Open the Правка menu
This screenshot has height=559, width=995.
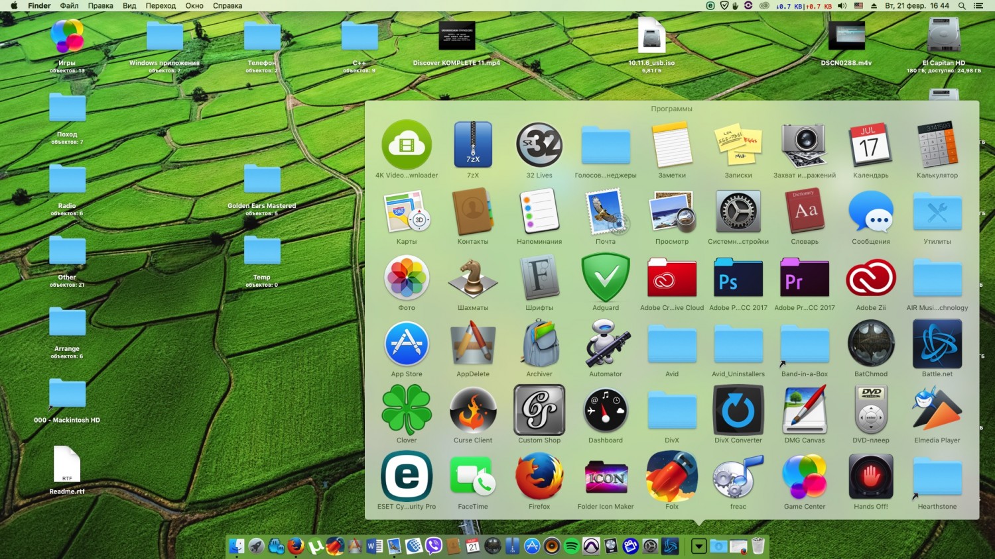point(100,6)
